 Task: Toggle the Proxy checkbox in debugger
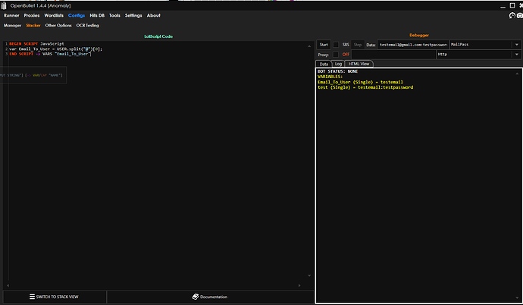(336, 55)
